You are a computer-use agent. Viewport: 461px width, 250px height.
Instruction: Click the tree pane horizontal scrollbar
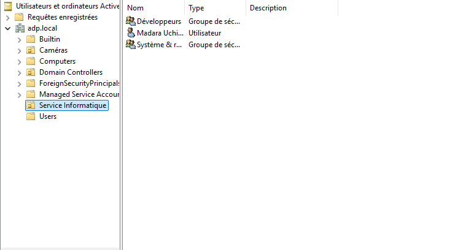pyautogui.click(x=60, y=249)
